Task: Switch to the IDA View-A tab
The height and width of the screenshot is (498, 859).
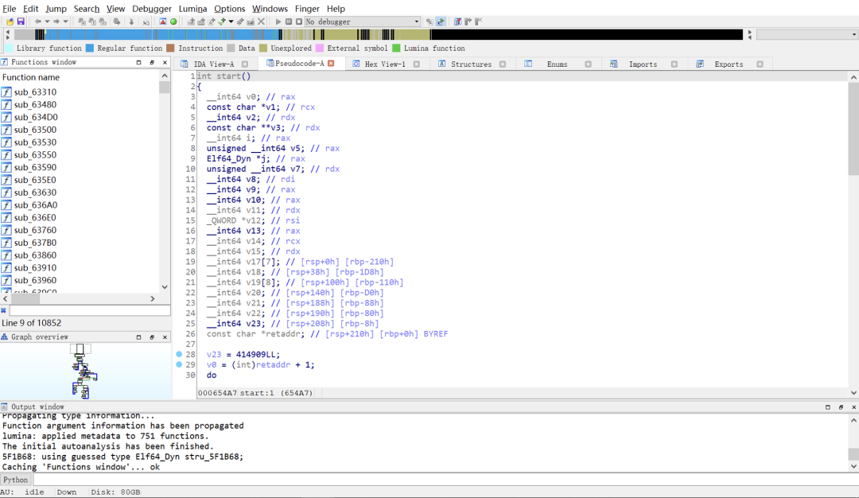Action: pos(214,64)
